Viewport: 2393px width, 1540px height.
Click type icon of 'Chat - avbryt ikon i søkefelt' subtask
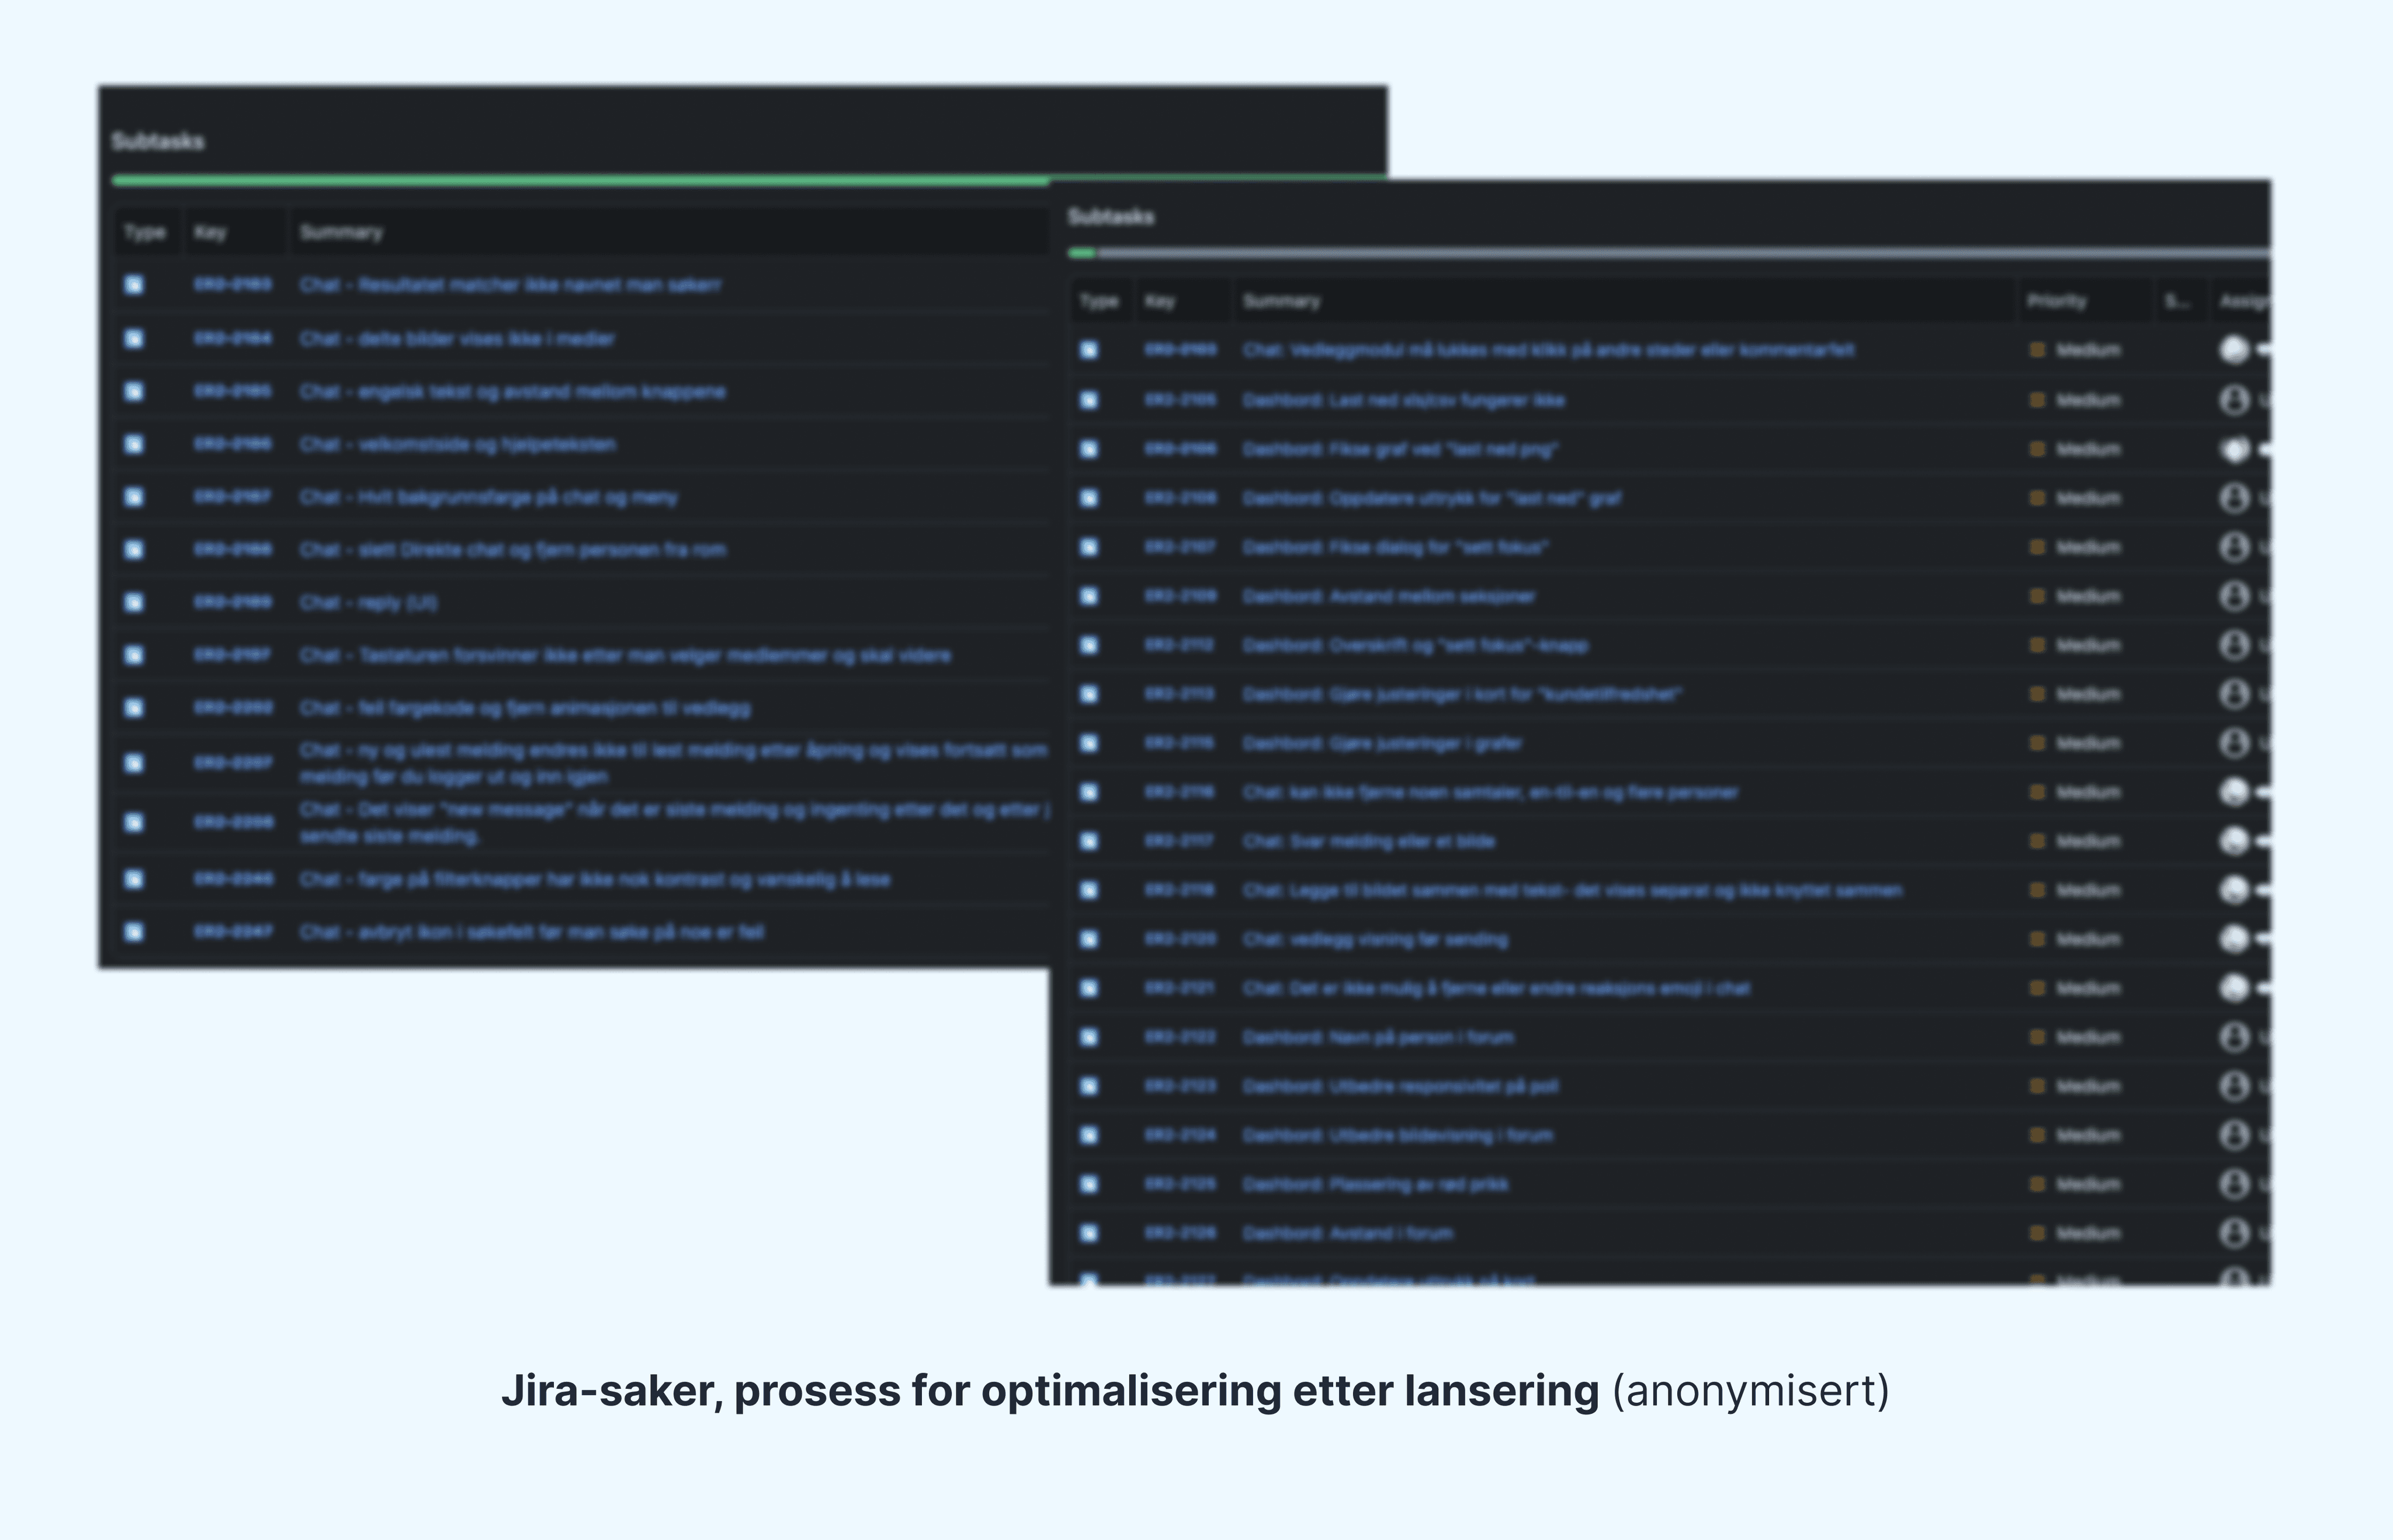(134, 932)
